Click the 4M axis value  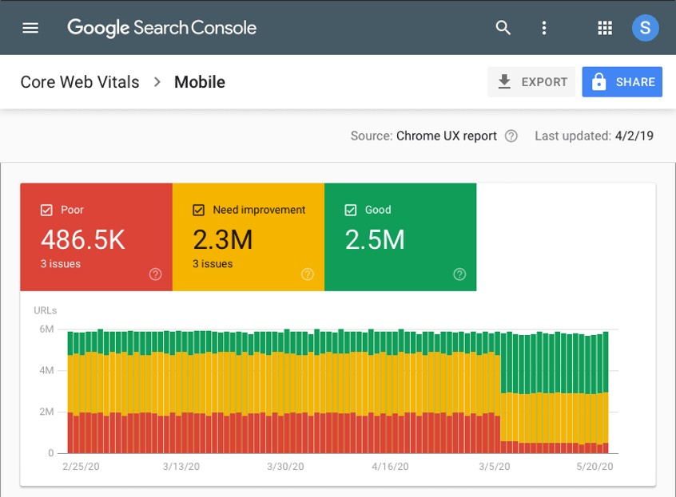46,370
